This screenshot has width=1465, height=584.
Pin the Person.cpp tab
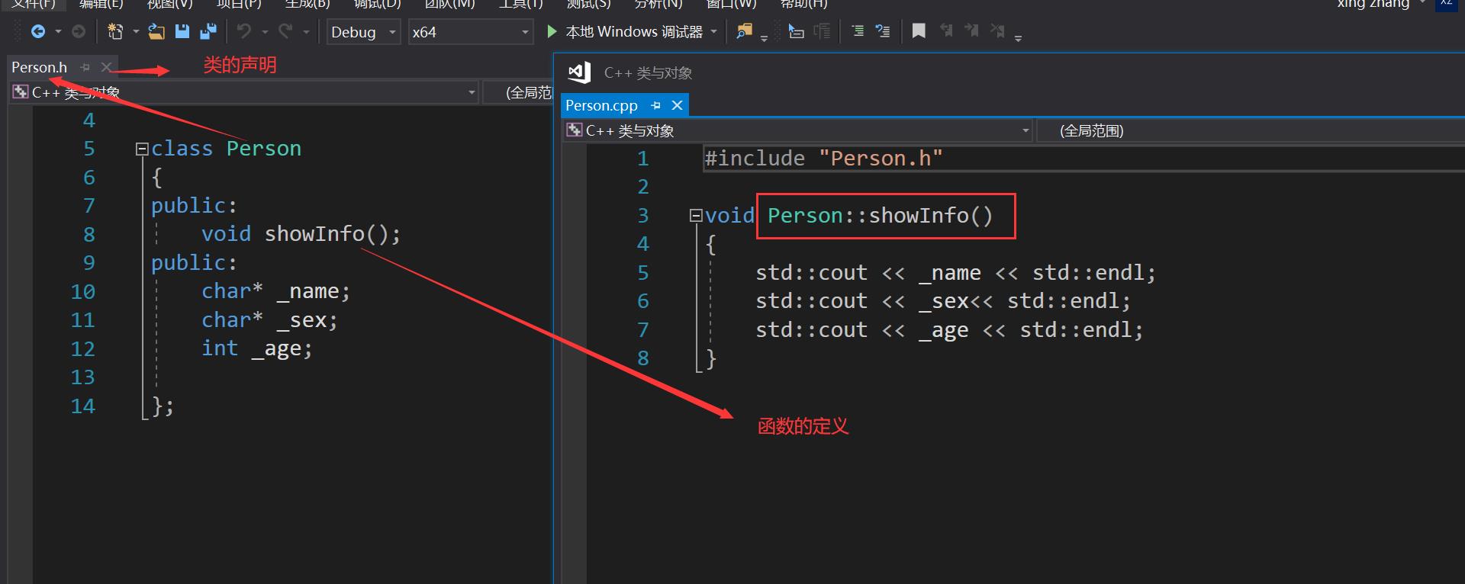click(655, 105)
